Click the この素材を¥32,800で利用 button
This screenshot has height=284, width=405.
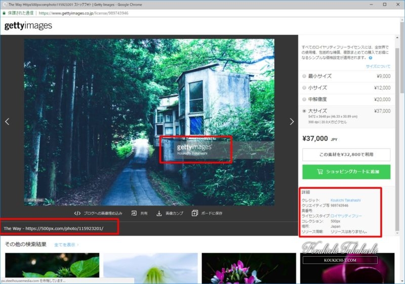[346, 154]
